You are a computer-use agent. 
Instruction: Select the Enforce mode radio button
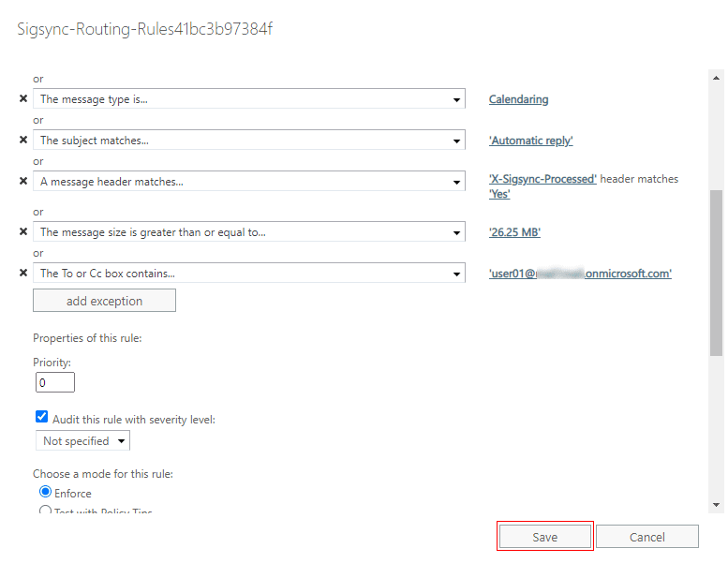pos(45,492)
